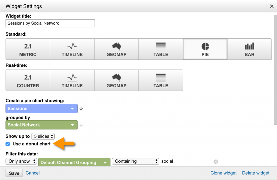
Task: Save the widget settings
Action: point(14,173)
